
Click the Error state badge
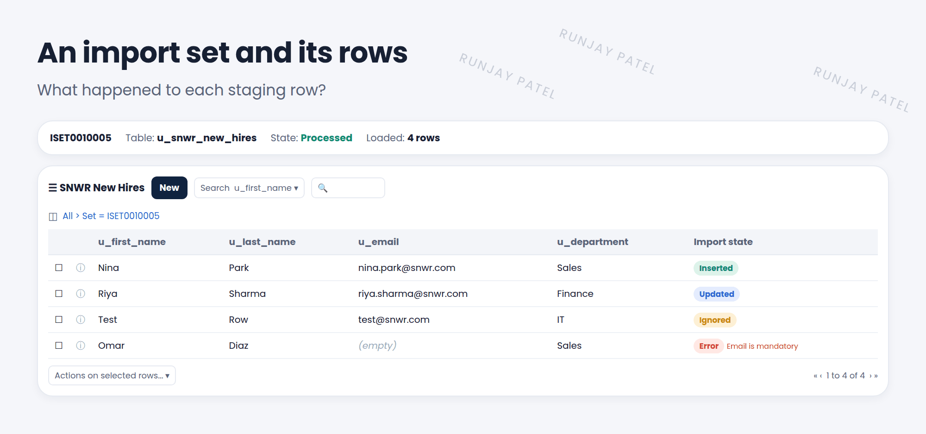point(709,346)
